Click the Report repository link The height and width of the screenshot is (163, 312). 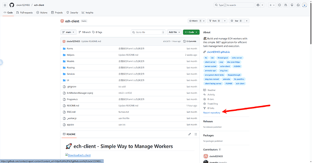coord(212,113)
